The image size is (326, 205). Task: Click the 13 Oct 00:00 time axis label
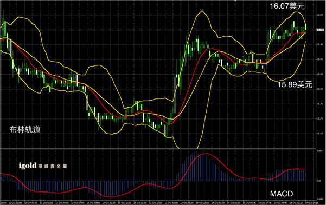pyautogui.click(x=31, y=203)
